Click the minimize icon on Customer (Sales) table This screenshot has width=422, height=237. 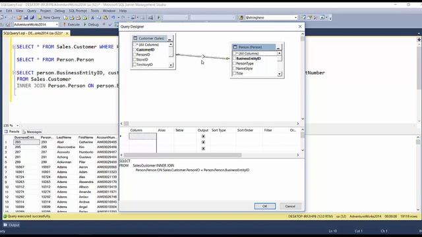click(169, 38)
